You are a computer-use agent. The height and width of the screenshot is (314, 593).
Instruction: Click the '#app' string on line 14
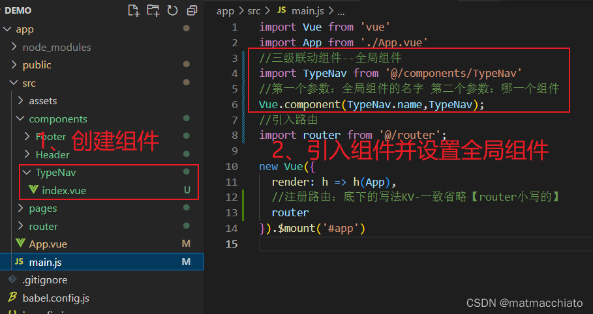[341, 228]
